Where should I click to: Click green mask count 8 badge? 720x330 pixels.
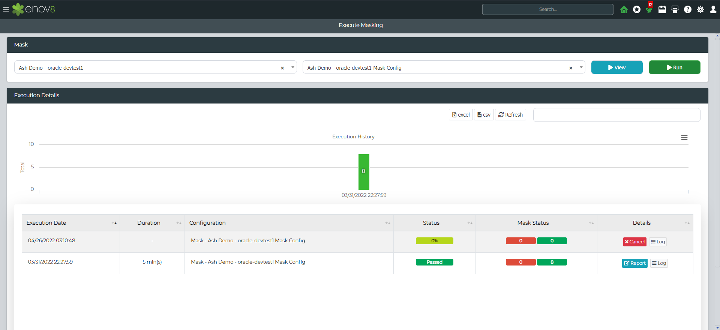click(x=552, y=262)
